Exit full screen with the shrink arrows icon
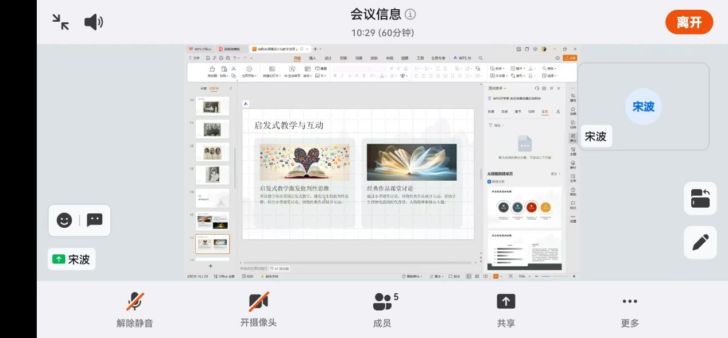The width and height of the screenshot is (728, 338). click(x=60, y=22)
